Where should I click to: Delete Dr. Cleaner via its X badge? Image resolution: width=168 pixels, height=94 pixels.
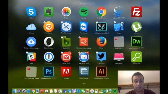44,22
